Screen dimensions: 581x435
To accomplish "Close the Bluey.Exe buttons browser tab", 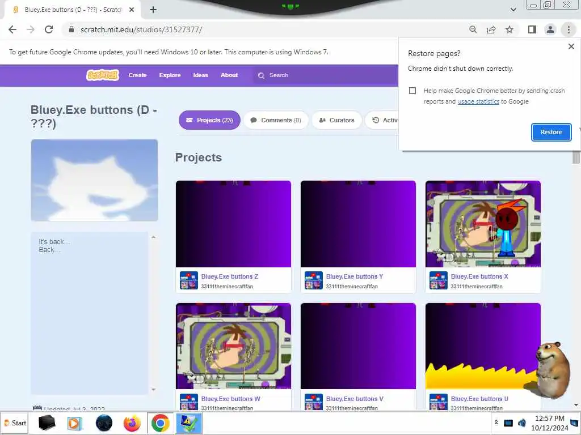I will point(132,10).
